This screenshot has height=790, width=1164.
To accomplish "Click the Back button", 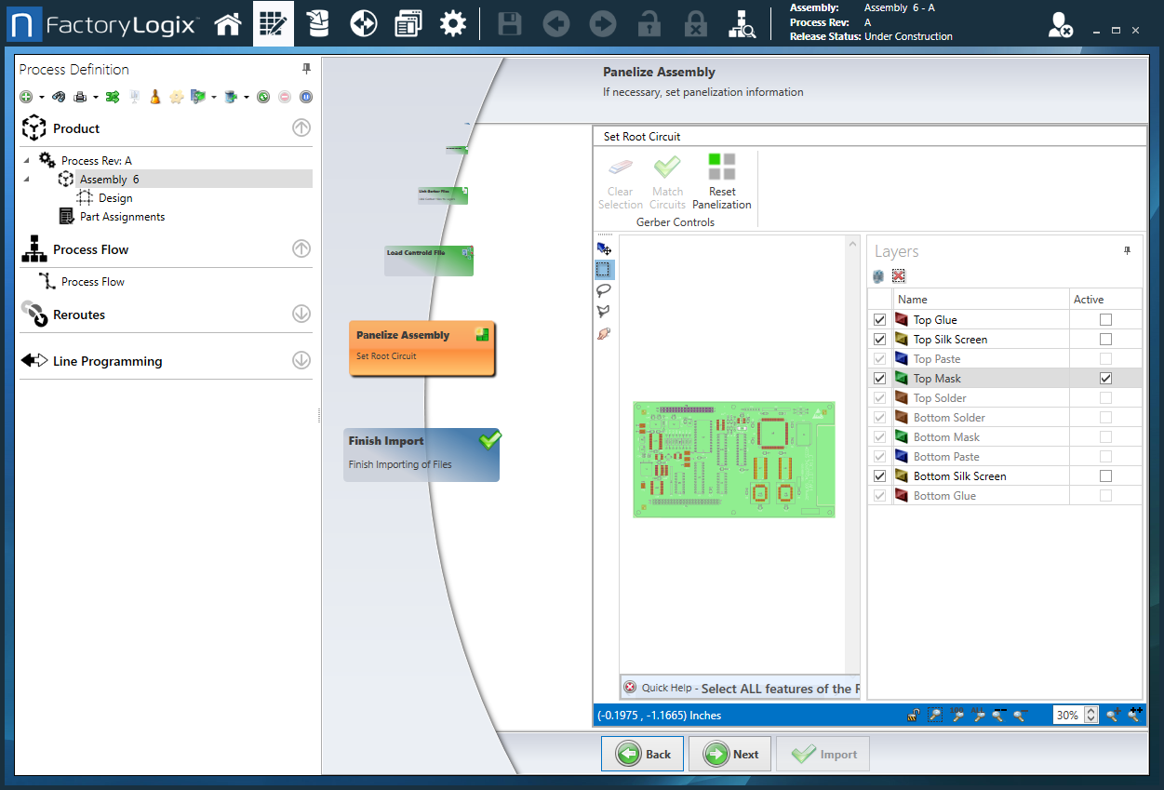I will click(x=643, y=754).
